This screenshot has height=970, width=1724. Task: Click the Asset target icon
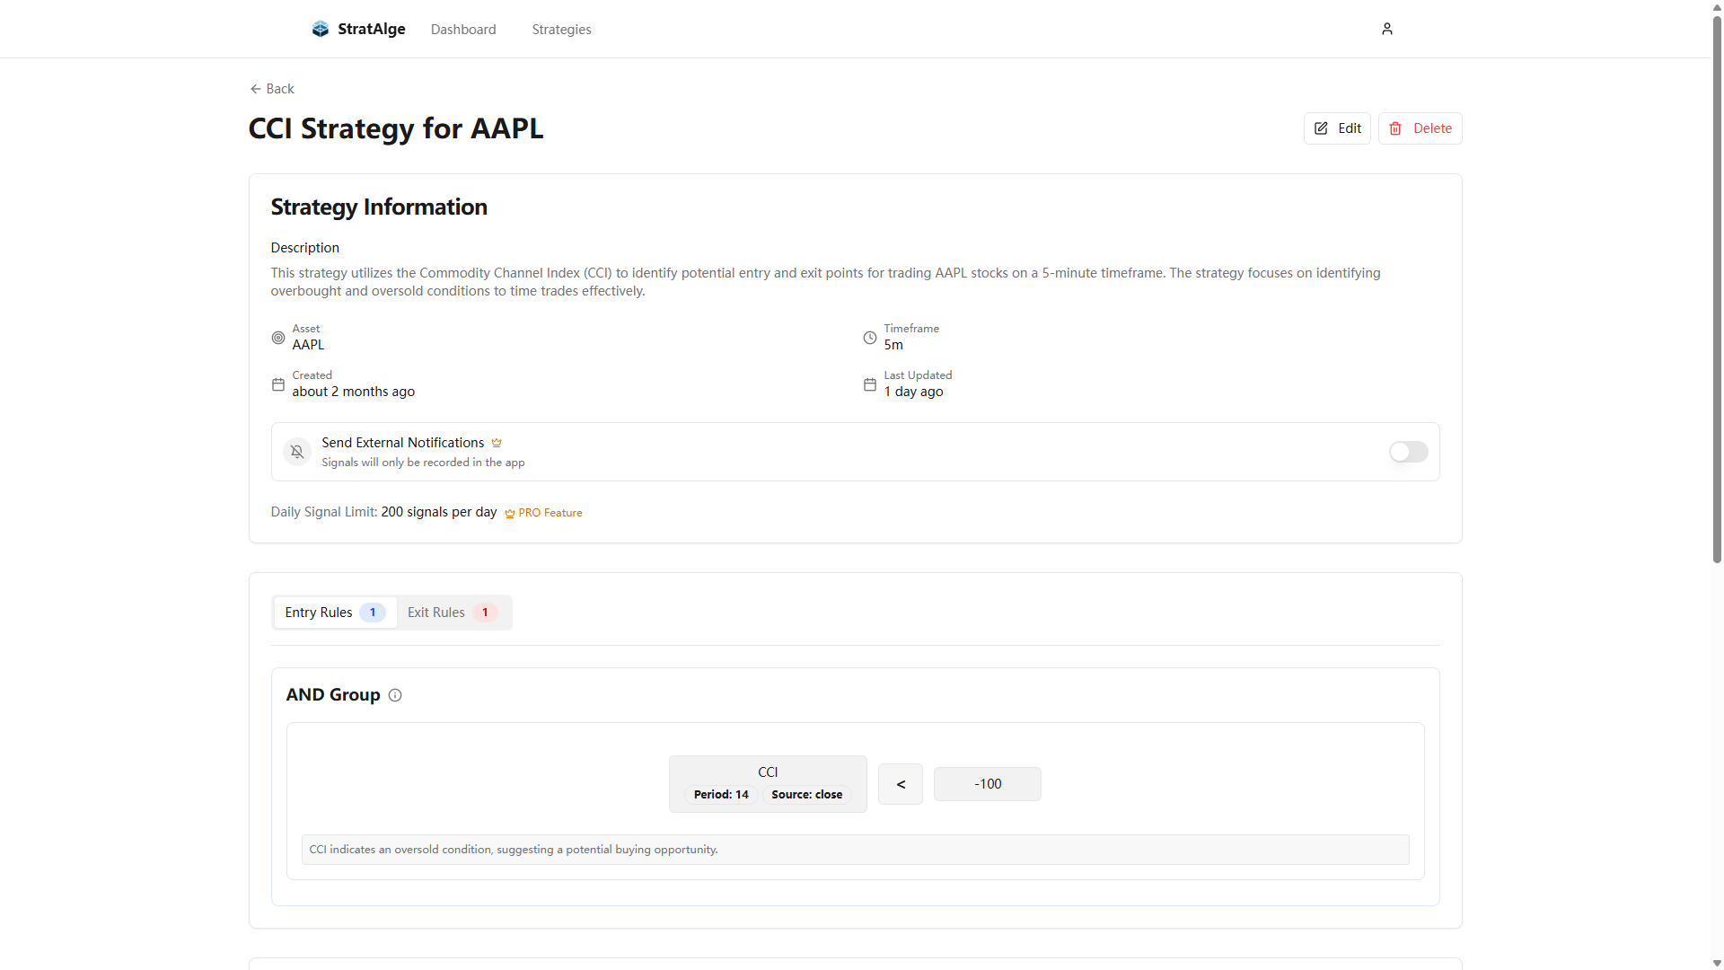pos(278,338)
